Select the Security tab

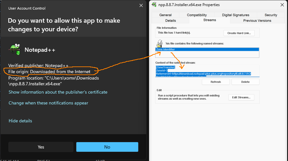pos(271,15)
